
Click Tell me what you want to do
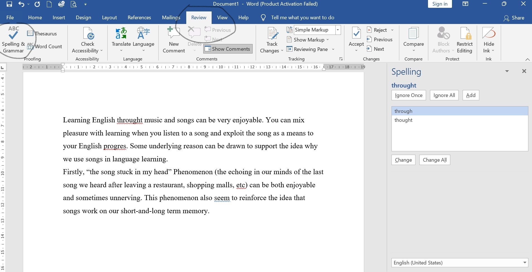click(x=303, y=18)
